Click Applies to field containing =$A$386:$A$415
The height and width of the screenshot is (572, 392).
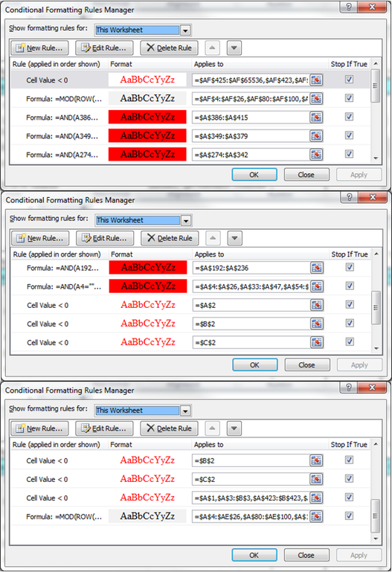tap(251, 118)
